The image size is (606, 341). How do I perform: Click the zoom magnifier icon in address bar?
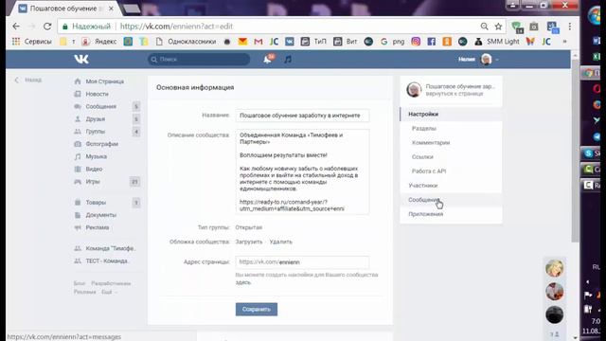click(x=484, y=27)
